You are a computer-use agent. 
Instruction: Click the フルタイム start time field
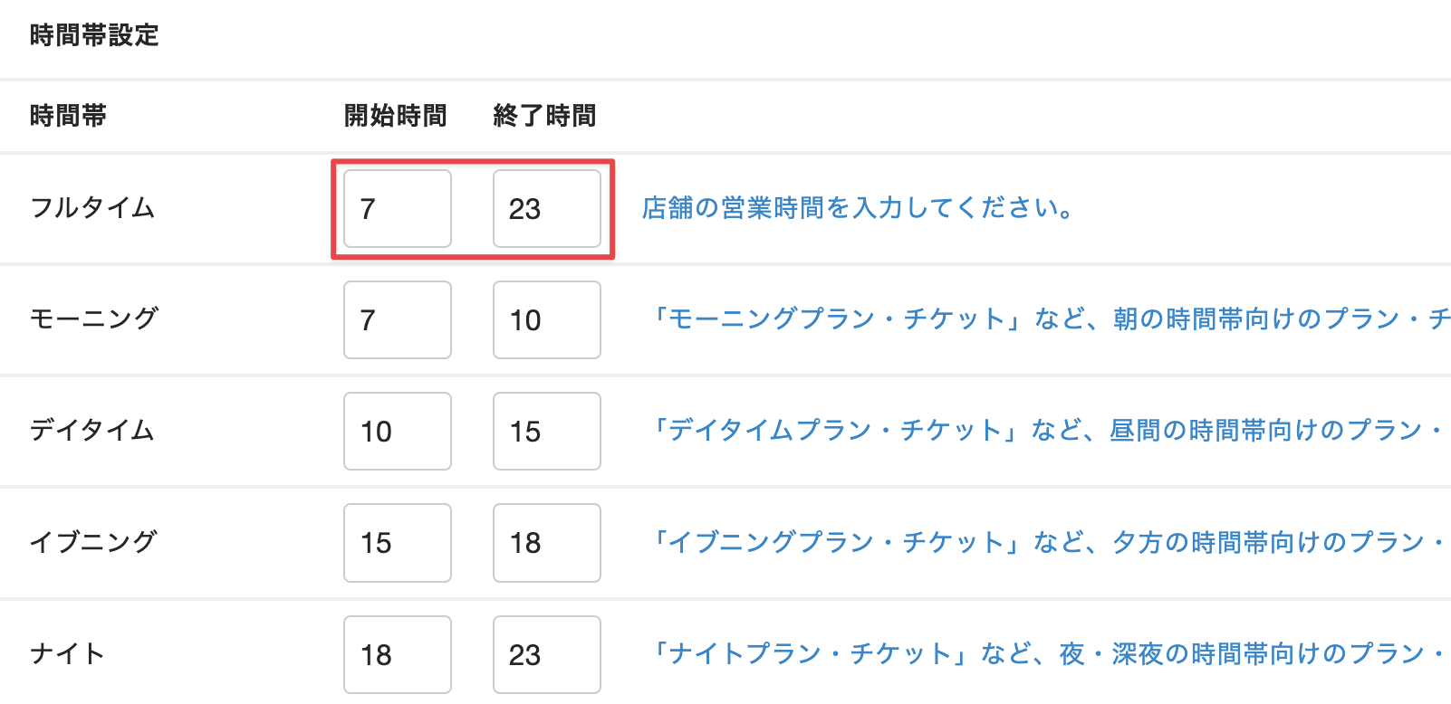pyautogui.click(x=397, y=209)
